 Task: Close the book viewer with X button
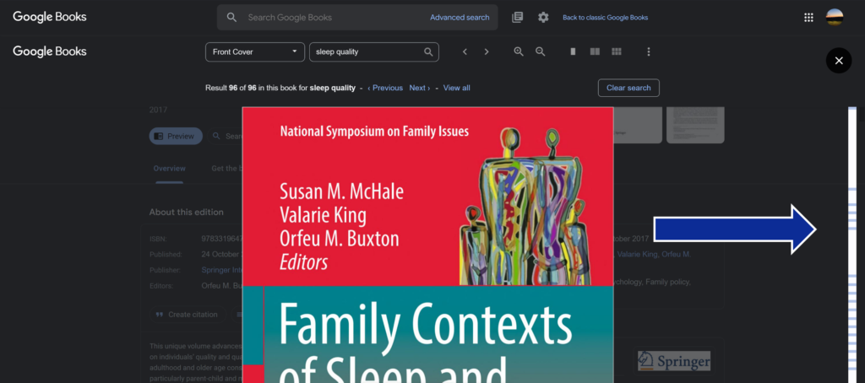839,61
